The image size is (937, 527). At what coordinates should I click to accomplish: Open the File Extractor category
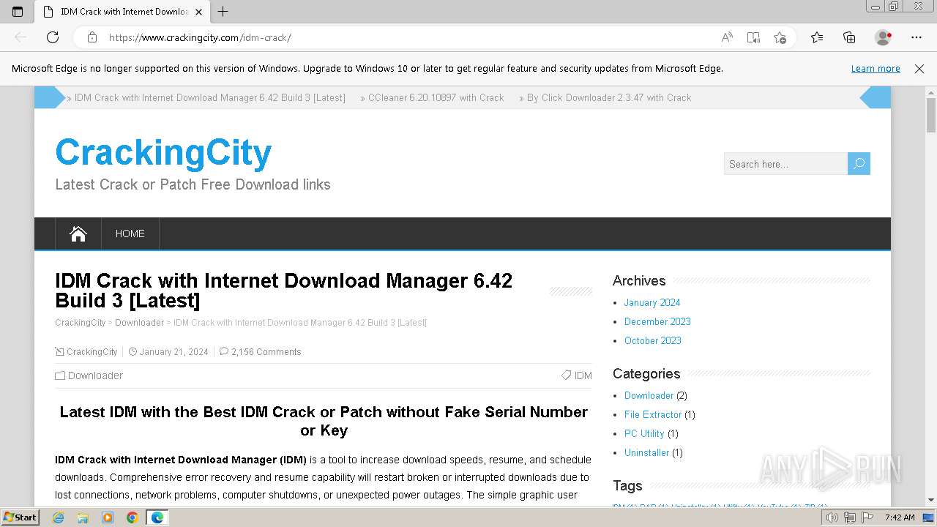point(653,414)
